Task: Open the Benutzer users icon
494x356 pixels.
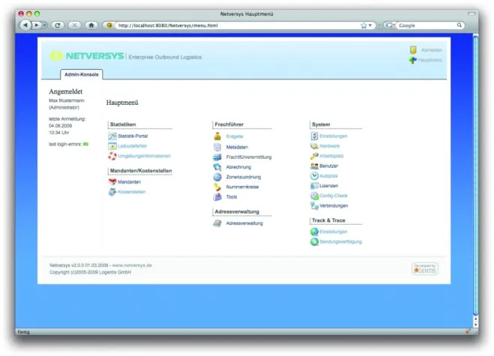Action: (x=314, y=166)
